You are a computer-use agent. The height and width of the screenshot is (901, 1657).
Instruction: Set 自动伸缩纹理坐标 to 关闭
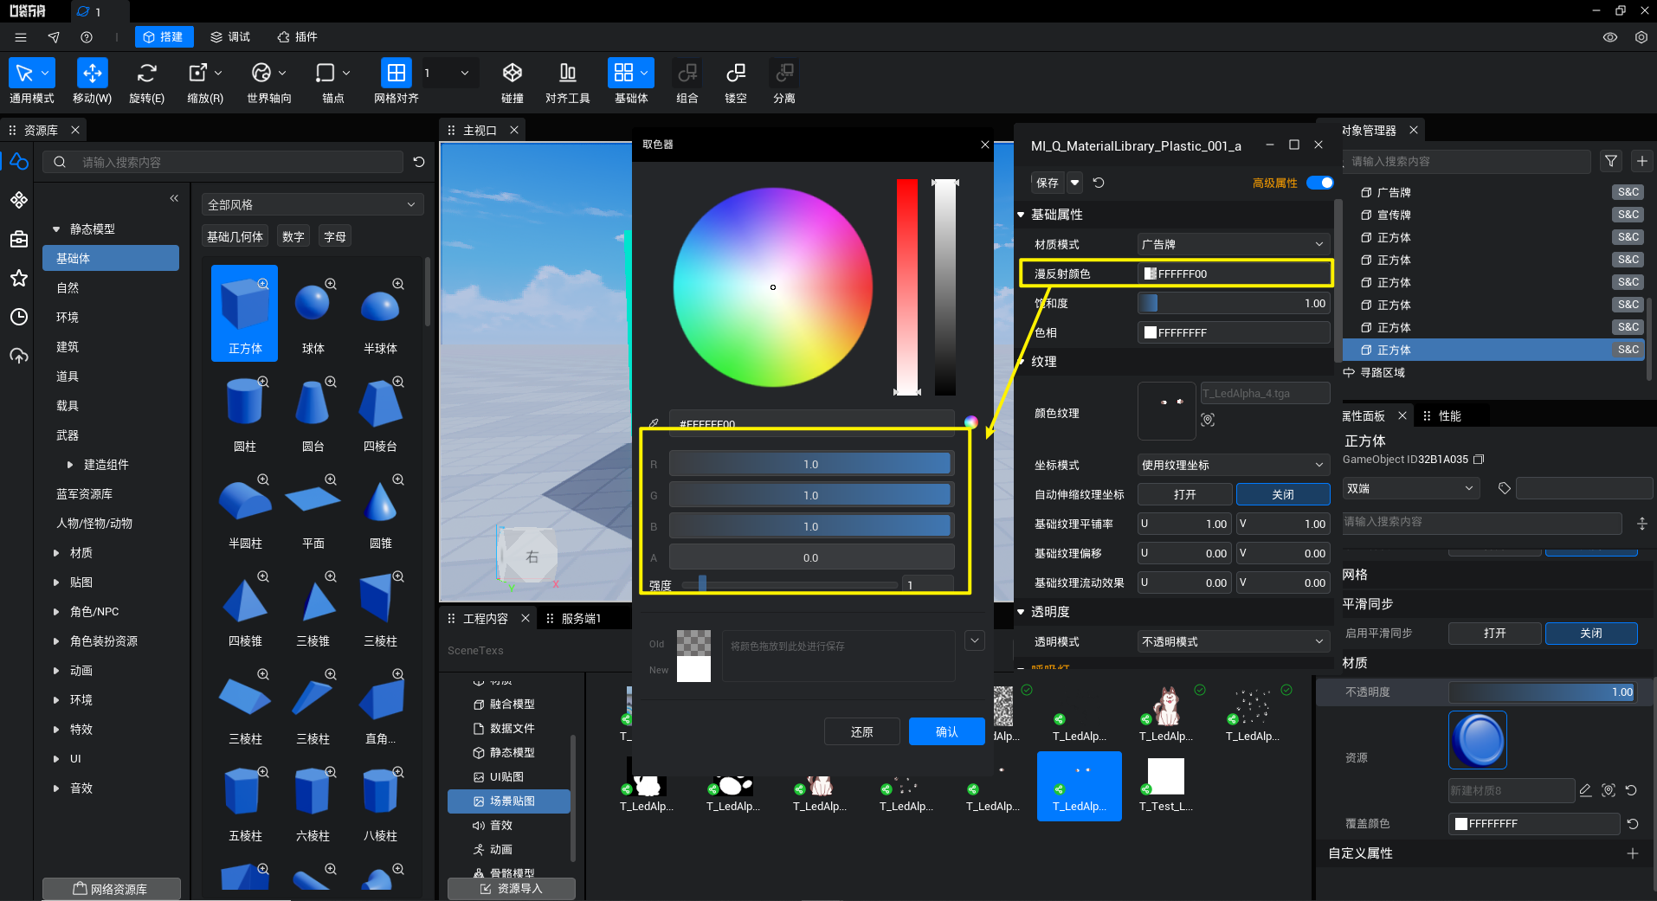pyautogui.click(x=1283, y=494)
